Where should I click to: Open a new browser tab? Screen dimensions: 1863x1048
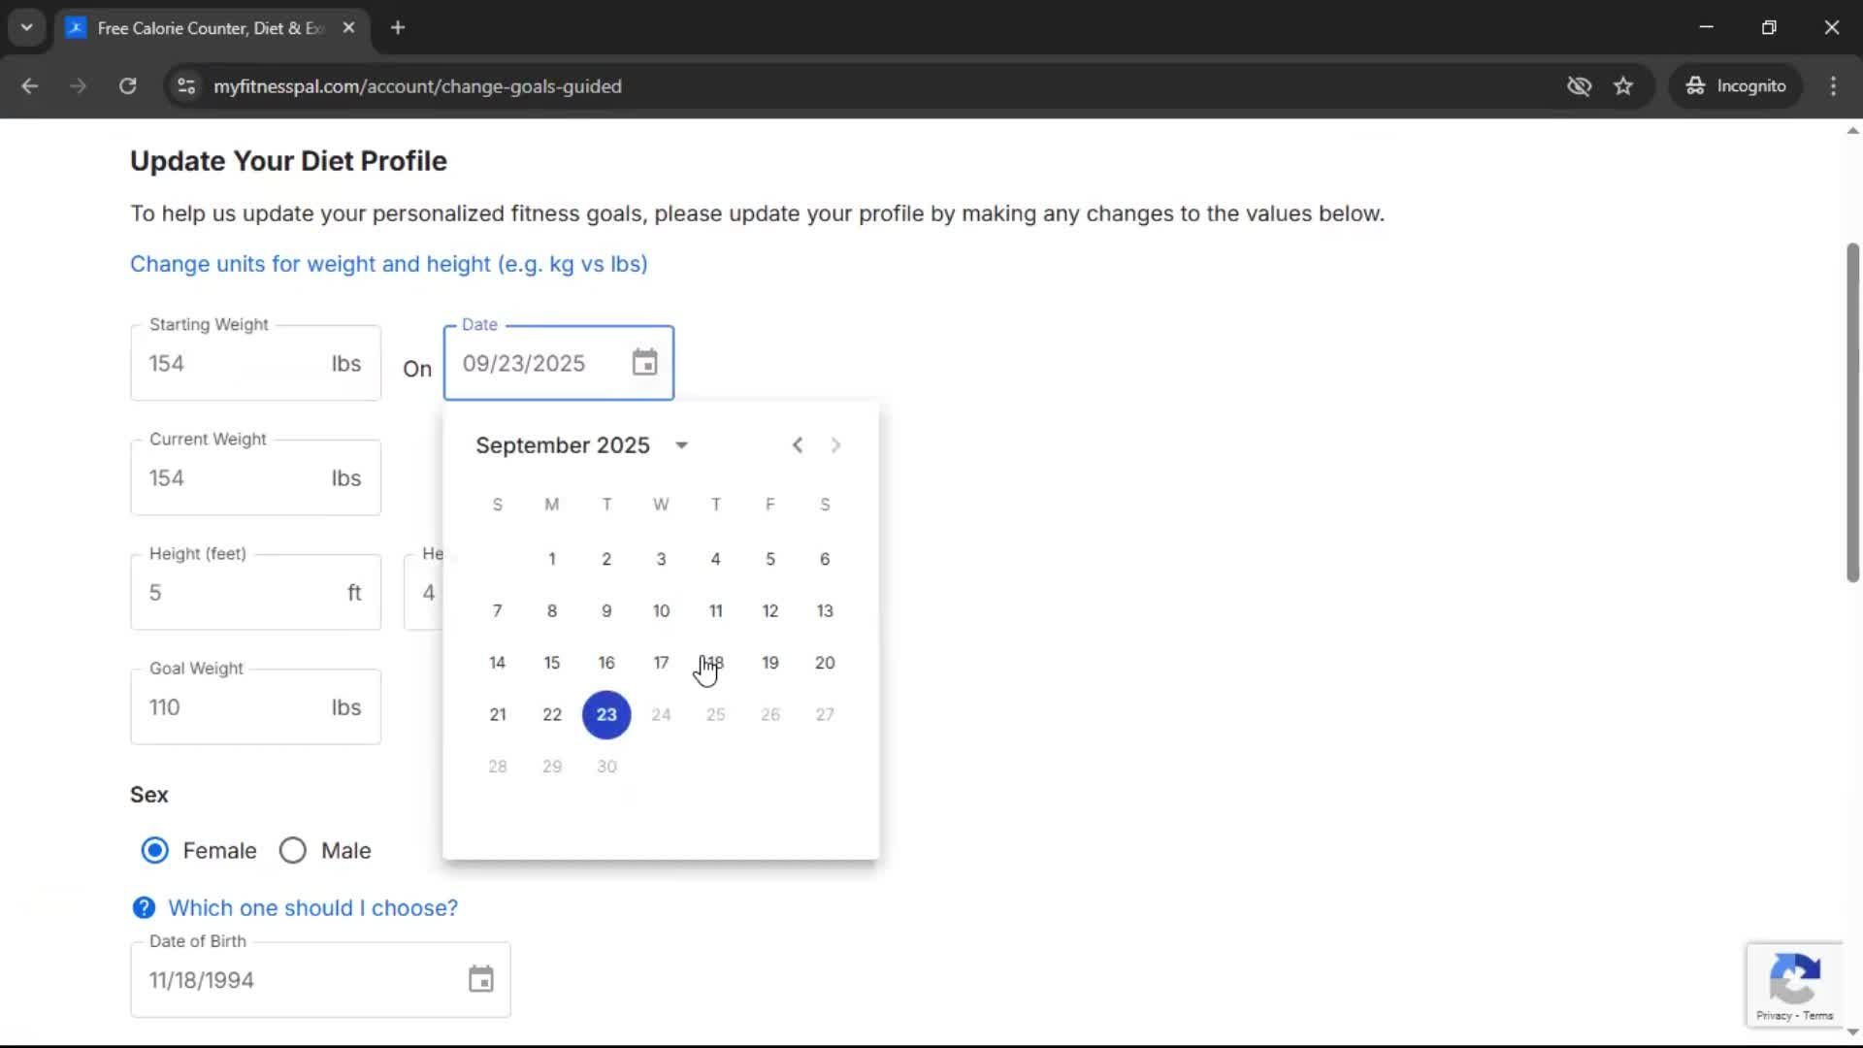[397, 27]
